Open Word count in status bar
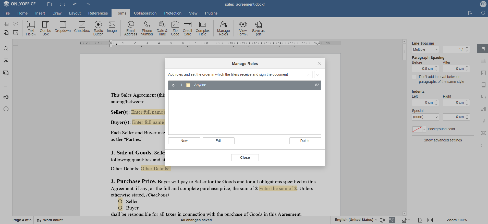The image size is (488, 224). tap(50, 220)
